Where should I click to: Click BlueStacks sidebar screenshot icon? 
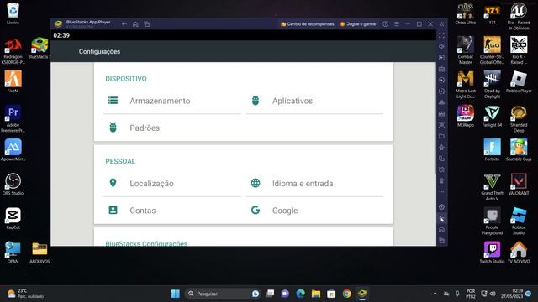(442, 125)
